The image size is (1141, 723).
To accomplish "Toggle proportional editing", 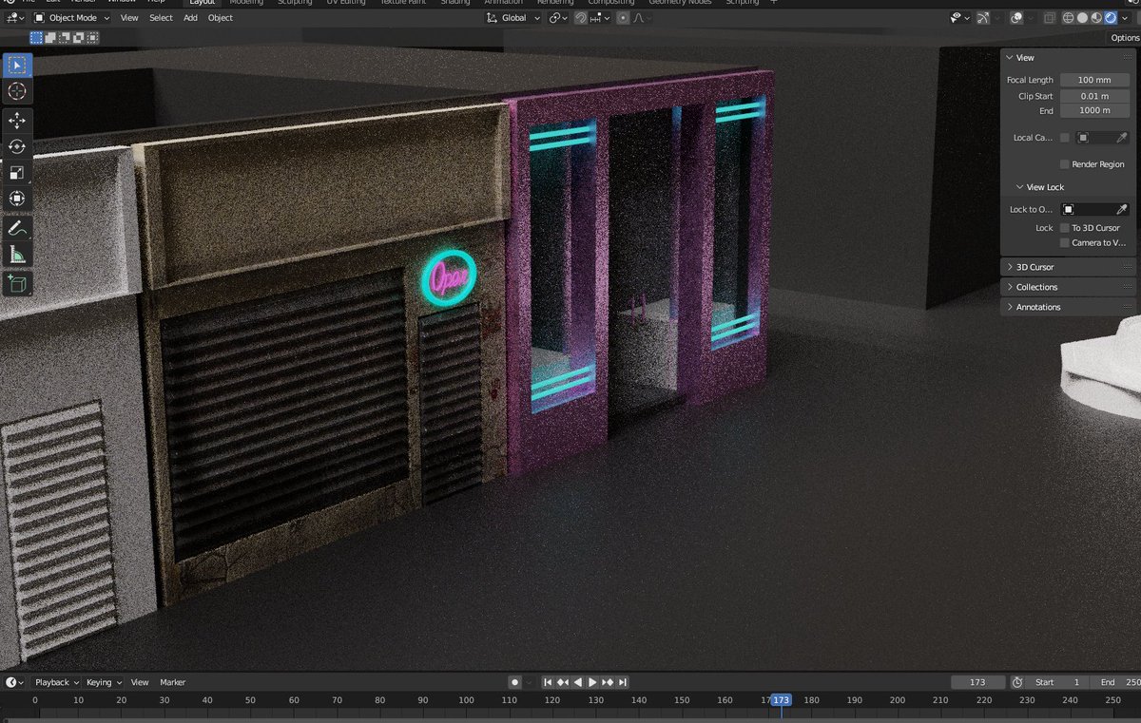I will [x=623, y=17].
